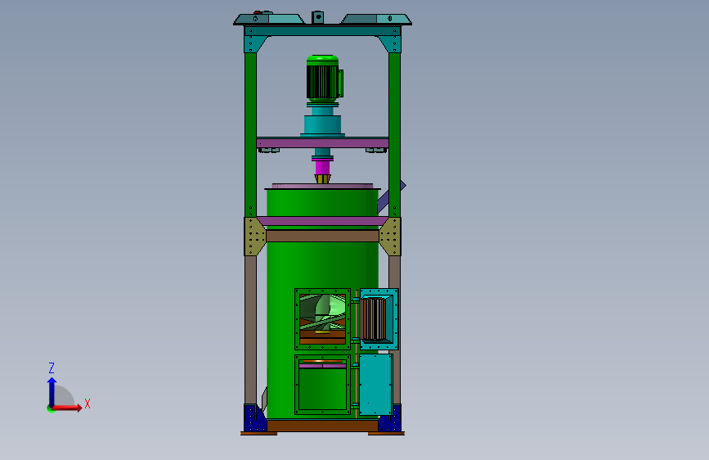Pick the right green upper column
The height and width of the screenshot is (460, 709).
395,135
